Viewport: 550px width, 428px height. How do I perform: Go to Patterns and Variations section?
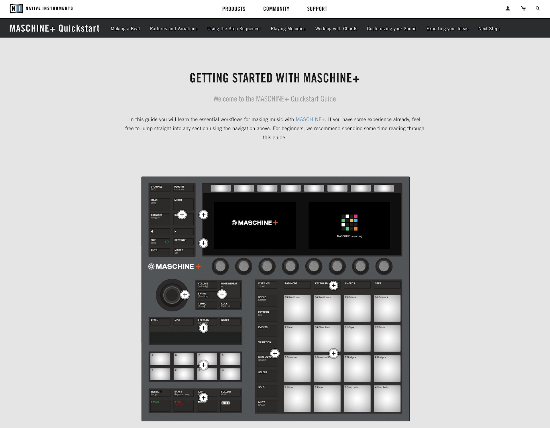174,29
